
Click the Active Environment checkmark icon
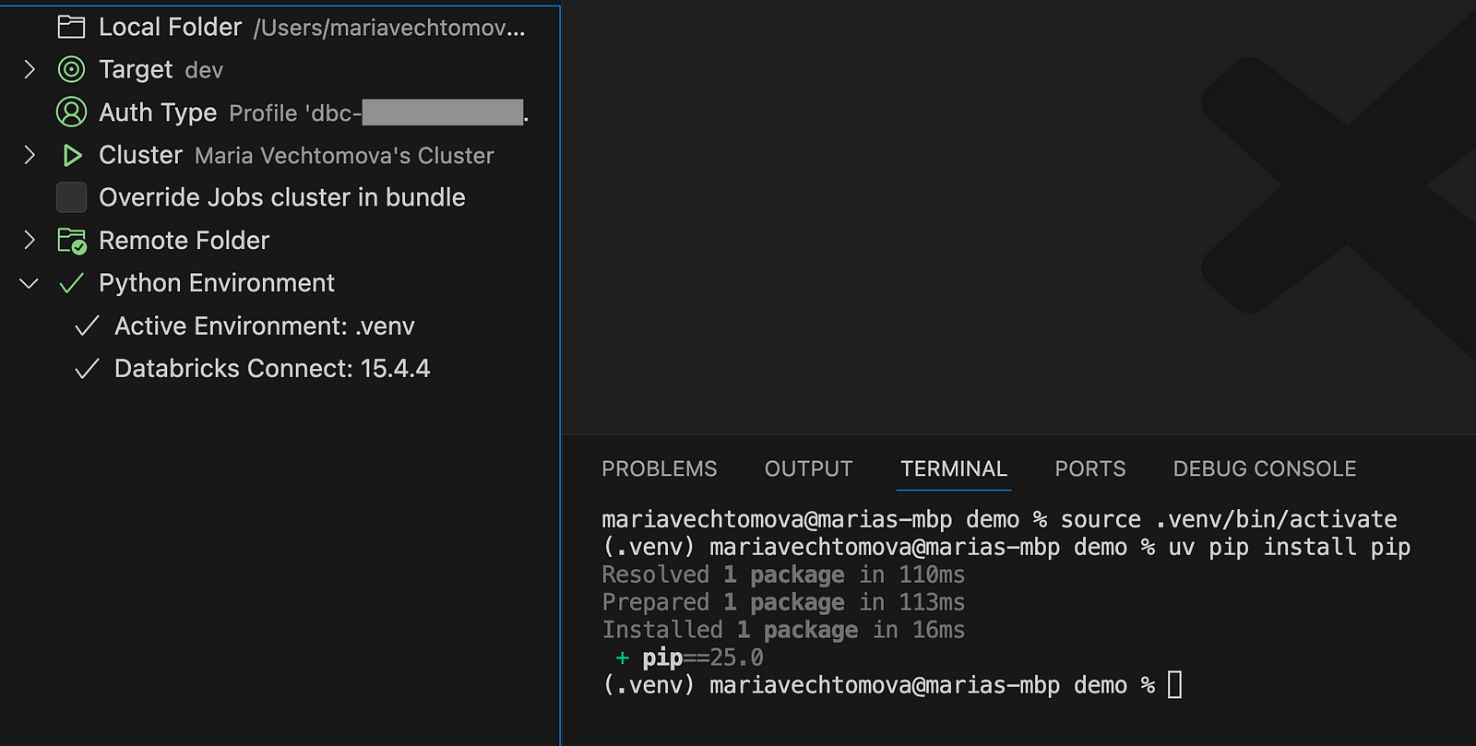click(87, 326)
